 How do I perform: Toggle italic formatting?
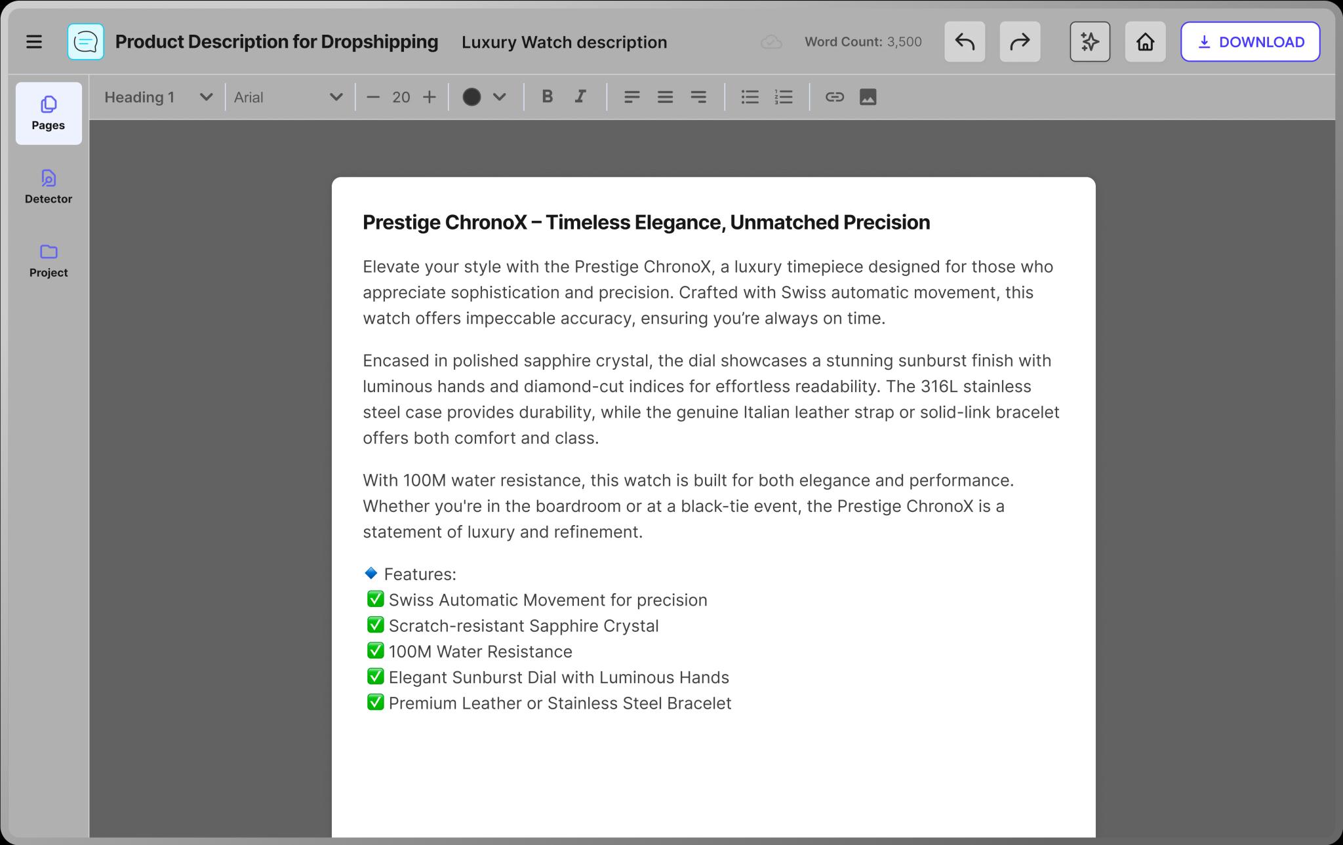click(580, 97)
